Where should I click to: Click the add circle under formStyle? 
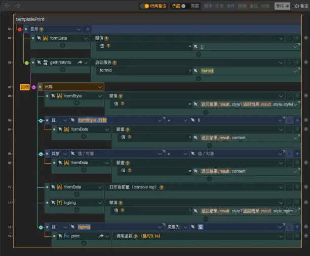point(76,103)
